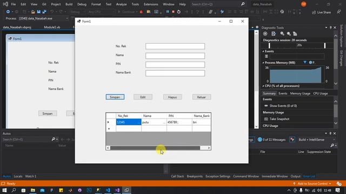The image size is (346, 194).
Task: Open the Breakpoints tab
Action: coord(195,176)
